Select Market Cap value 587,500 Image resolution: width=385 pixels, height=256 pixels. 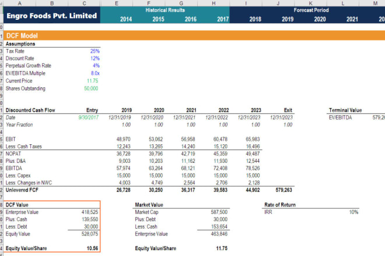click(x=219, y=212)
